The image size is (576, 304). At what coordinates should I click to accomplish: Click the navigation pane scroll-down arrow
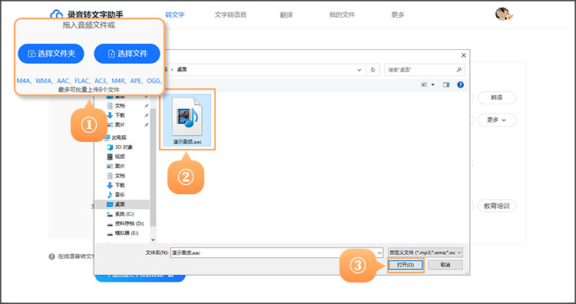coord(153,240)
